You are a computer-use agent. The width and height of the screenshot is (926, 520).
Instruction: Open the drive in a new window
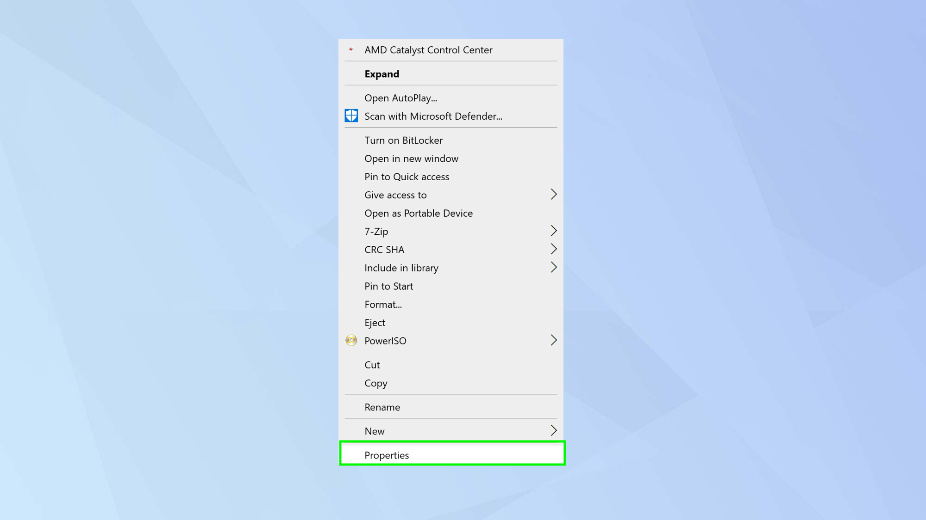tap(411, 158)
